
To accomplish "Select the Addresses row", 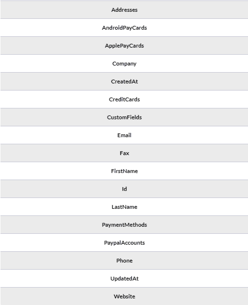I will point(124,10).
